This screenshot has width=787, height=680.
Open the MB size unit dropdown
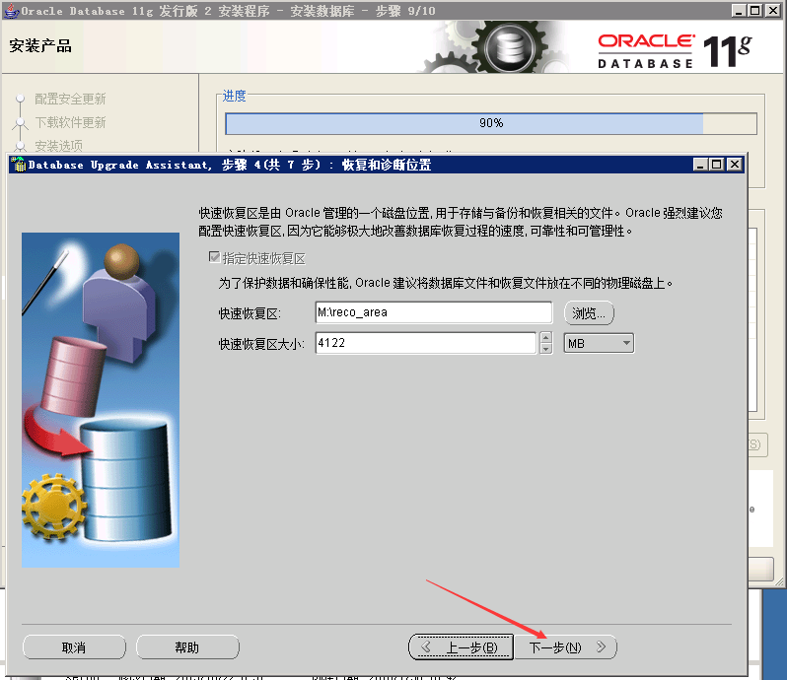pos(599,344)
